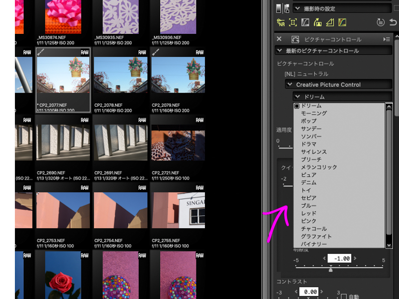This screenshot has width=399, height=299.
Task: Open the Creative Picture Control dropdown
Action: [x=339, y=85]
